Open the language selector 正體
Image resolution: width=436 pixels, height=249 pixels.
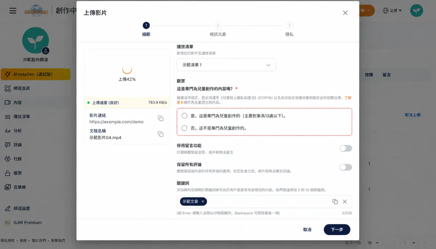click(x=392, y=11)
